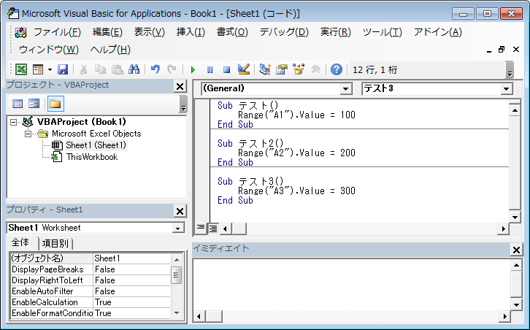Click the Undo arrow icon
Screen dimensions: 530x330
(155, 69)
